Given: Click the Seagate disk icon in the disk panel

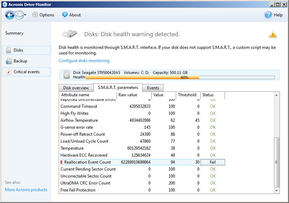Looking at the screenshot, I should tap(67, 75).
